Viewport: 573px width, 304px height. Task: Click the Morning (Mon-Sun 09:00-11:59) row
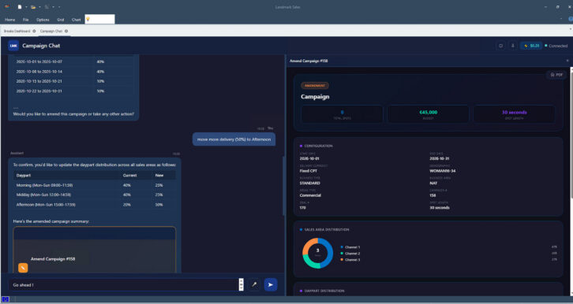pos(94,185)
